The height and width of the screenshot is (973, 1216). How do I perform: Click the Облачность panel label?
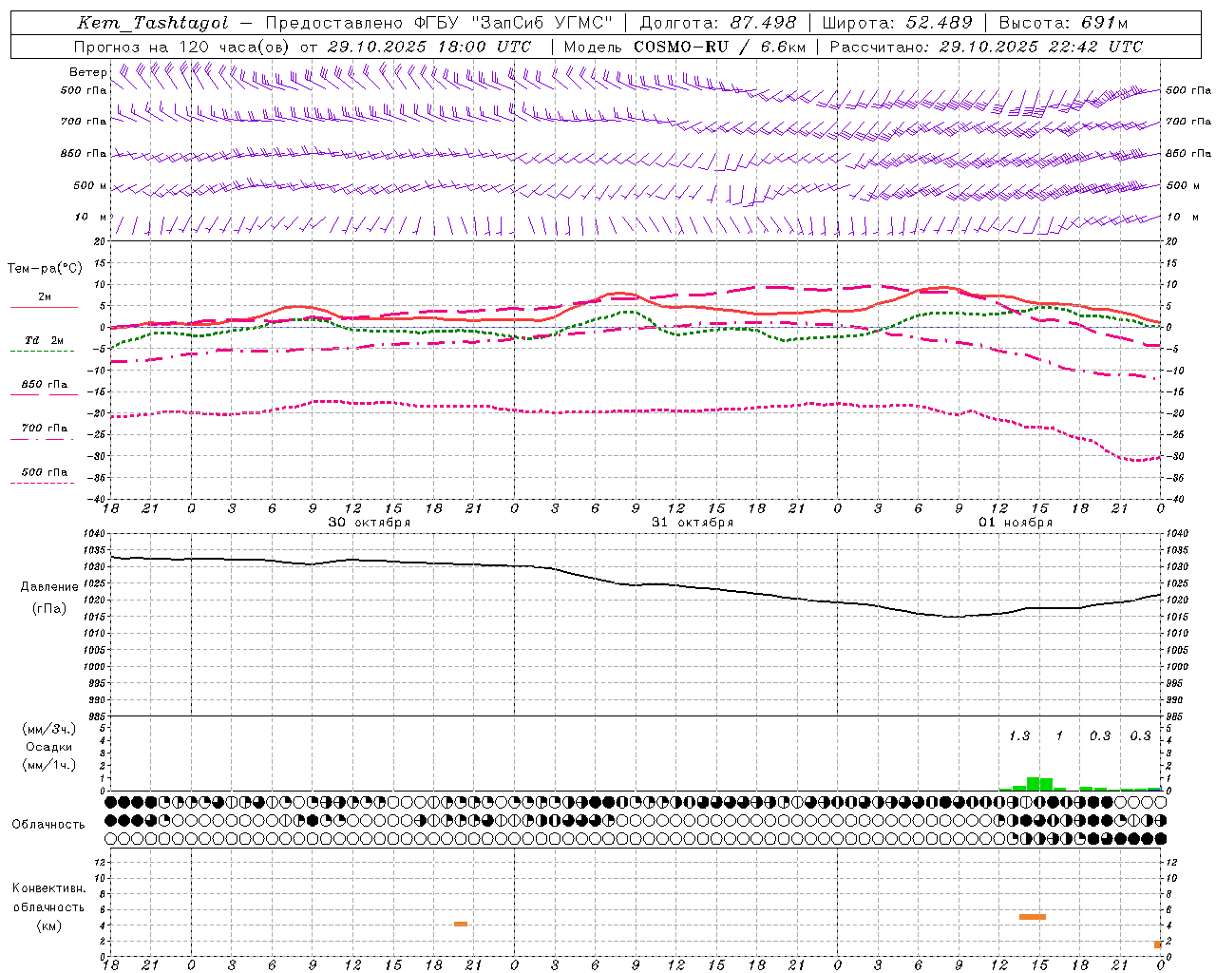[48, 825]
